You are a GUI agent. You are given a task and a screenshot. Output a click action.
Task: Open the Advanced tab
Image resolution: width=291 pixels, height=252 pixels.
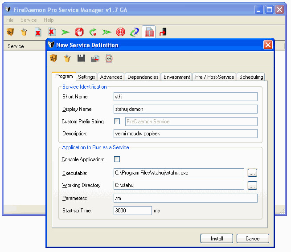(x=111, y=77)
